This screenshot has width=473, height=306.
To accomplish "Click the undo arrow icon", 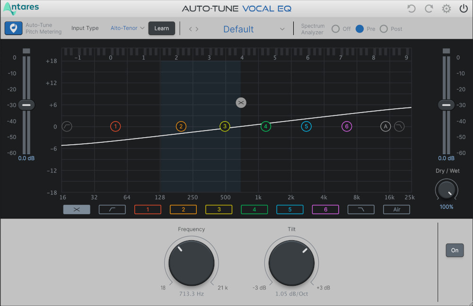I will coord(411,8).
